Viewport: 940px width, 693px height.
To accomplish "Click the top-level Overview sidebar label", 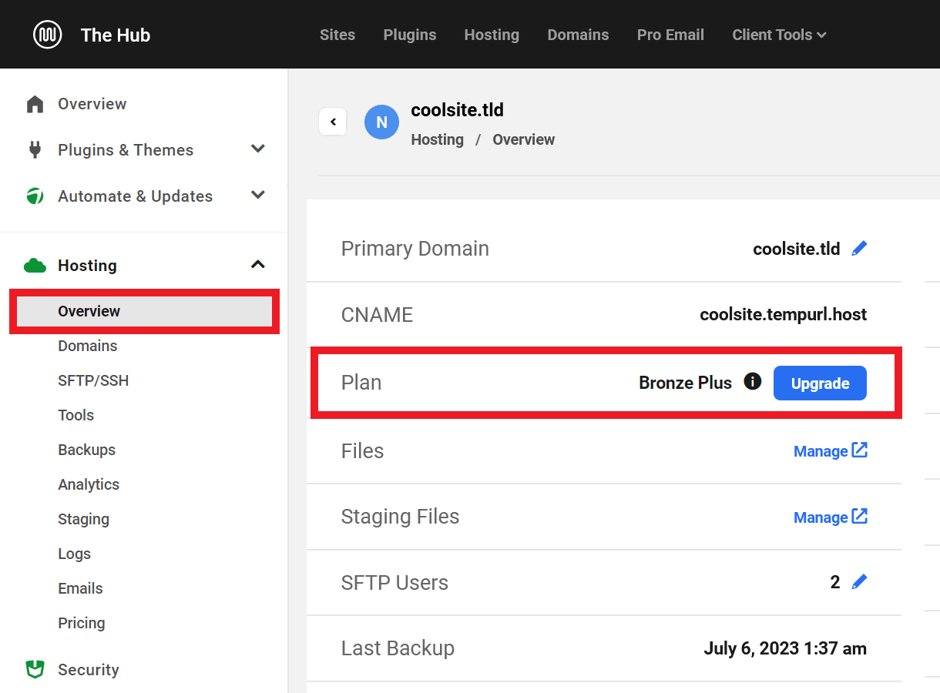I will point(92,104).
